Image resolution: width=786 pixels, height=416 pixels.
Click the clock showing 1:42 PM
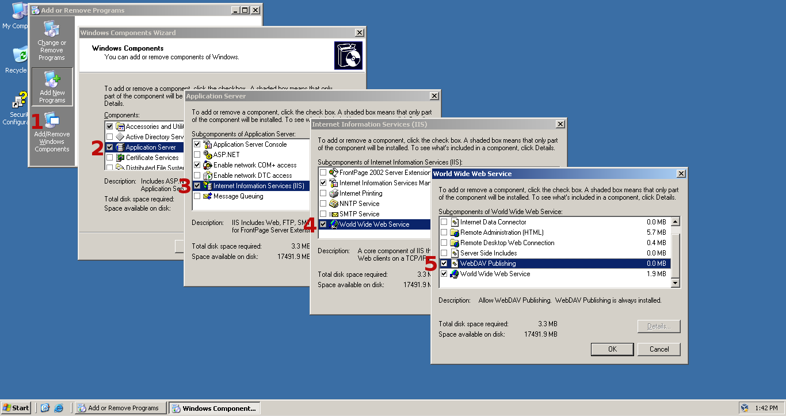[x=766, y=408]
